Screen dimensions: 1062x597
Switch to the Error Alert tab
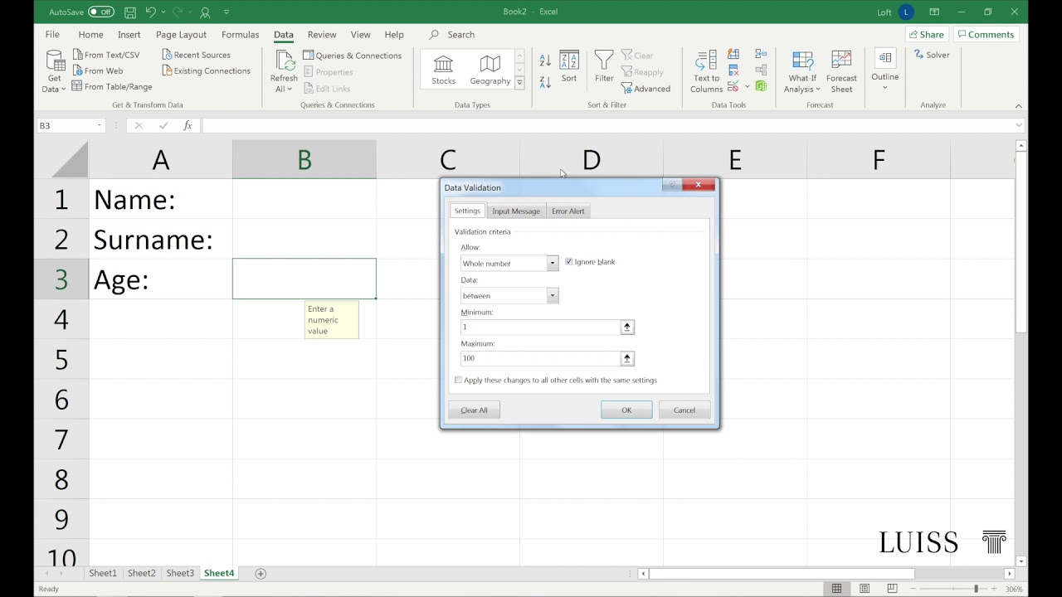tap(568, 211)
